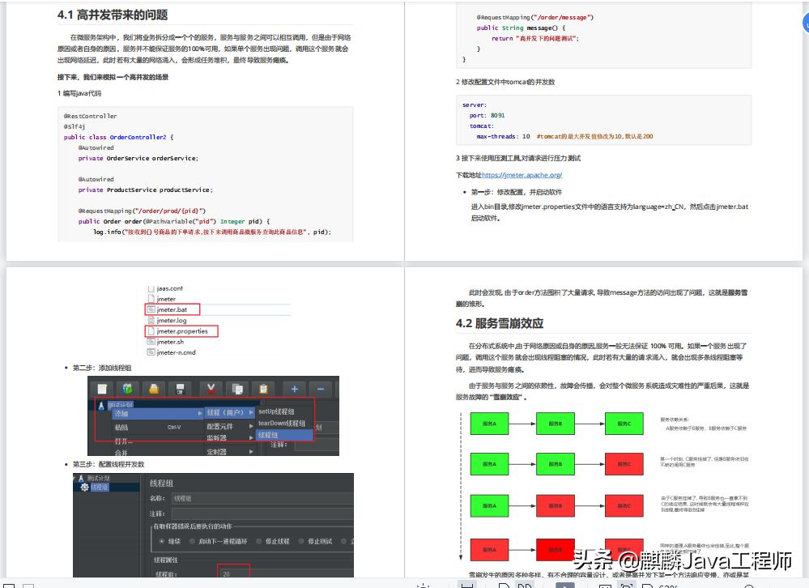Click the red 服务A box in the diagram

point(489,550)
